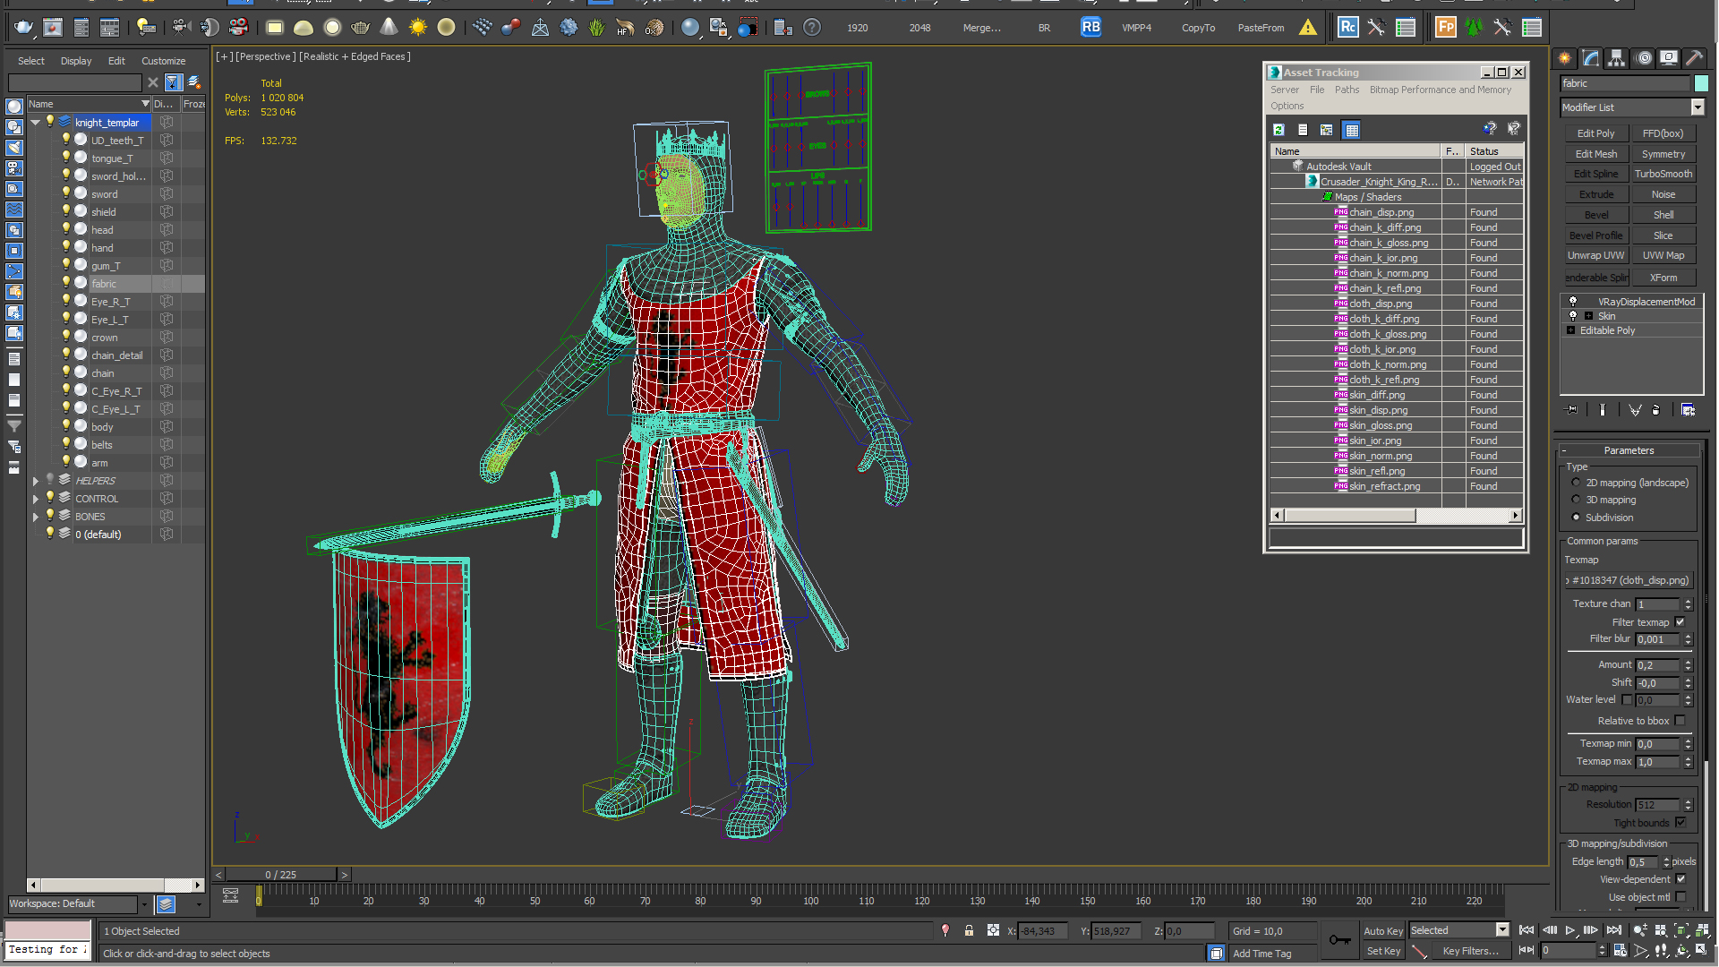Open the Customize menu in Scene Explorer
This screenshot has height=967, width=1719.
point(163,61)
